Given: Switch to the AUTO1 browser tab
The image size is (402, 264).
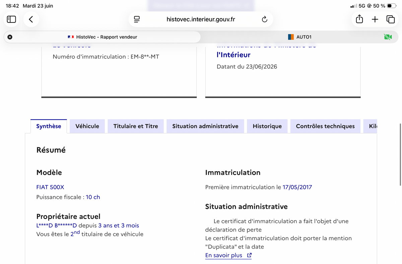Looking at the screenshot, I should (x=299, y=37).
